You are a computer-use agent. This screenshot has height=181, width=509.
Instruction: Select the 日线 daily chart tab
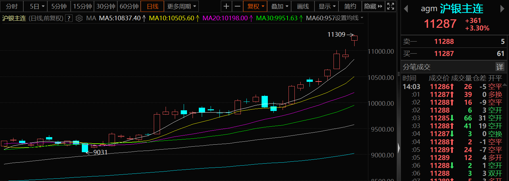pyautogui.click(x=152, y=6)
